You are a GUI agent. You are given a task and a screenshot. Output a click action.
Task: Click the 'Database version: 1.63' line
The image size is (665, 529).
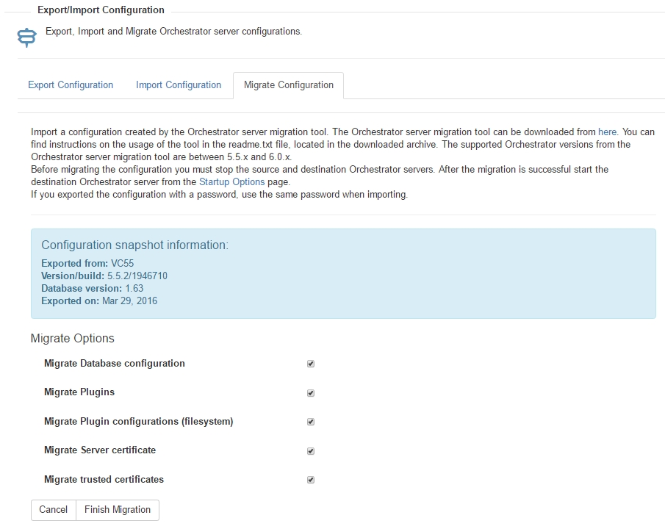93,289
